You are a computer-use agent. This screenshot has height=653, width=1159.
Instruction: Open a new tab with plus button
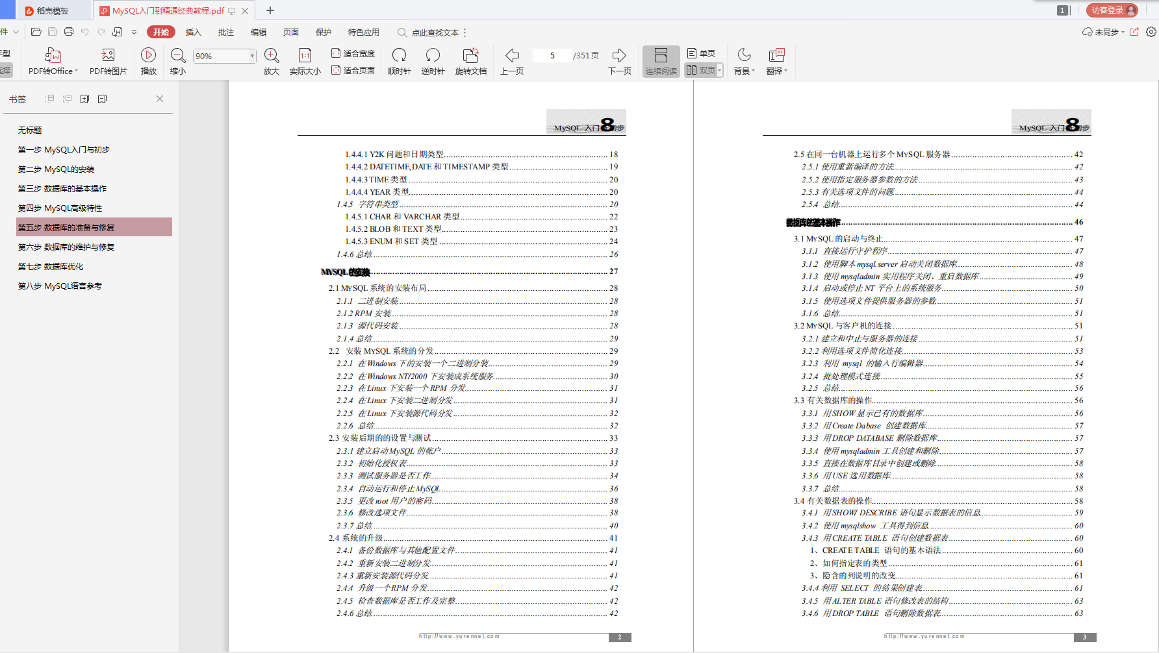click(x=270, y=10)
